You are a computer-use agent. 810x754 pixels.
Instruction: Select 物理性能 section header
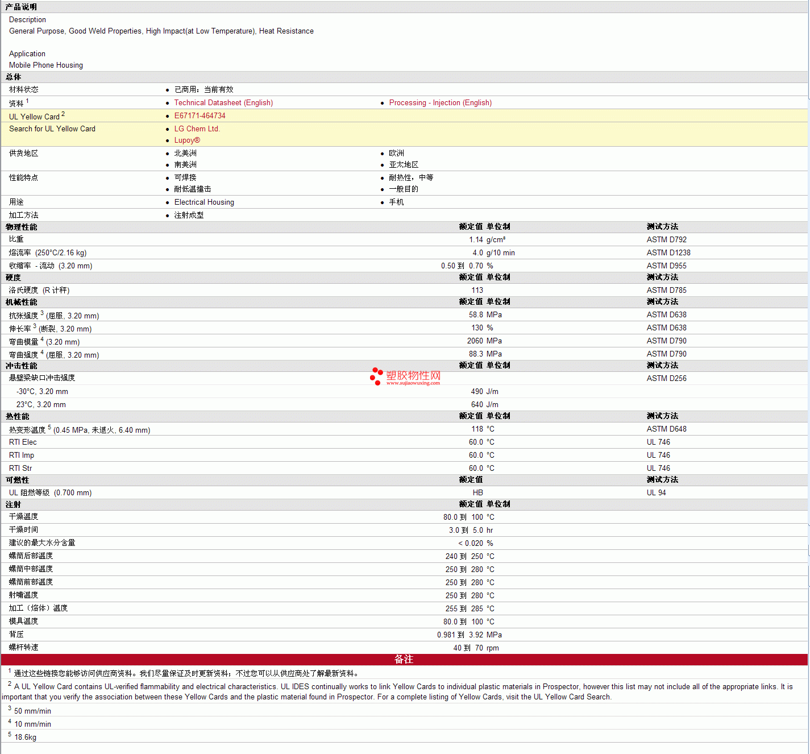tap(22, 227)
